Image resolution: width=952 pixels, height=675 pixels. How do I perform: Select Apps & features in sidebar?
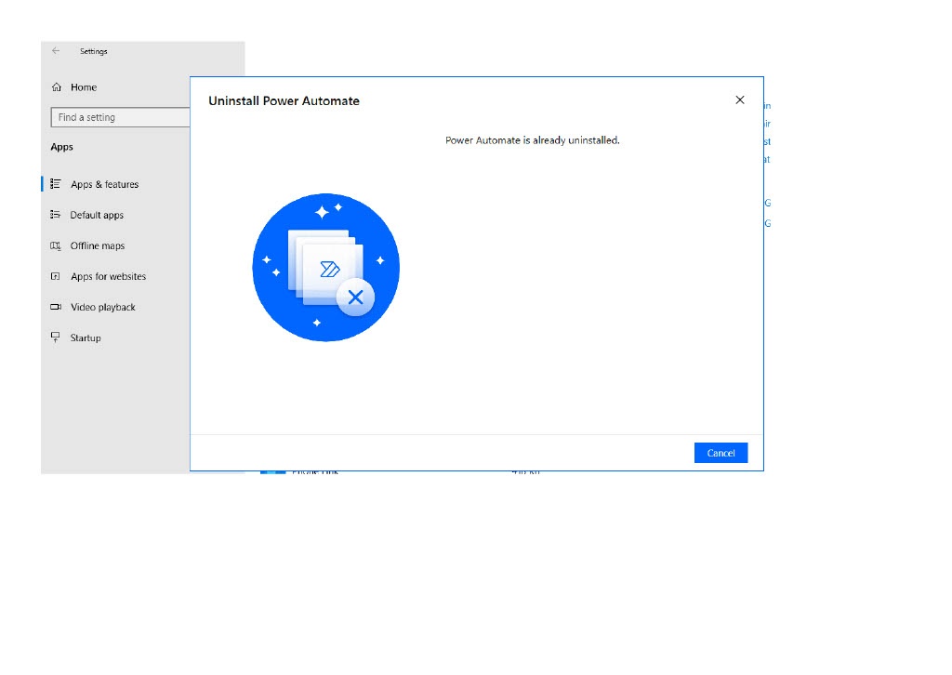click(x=104, y=184)
